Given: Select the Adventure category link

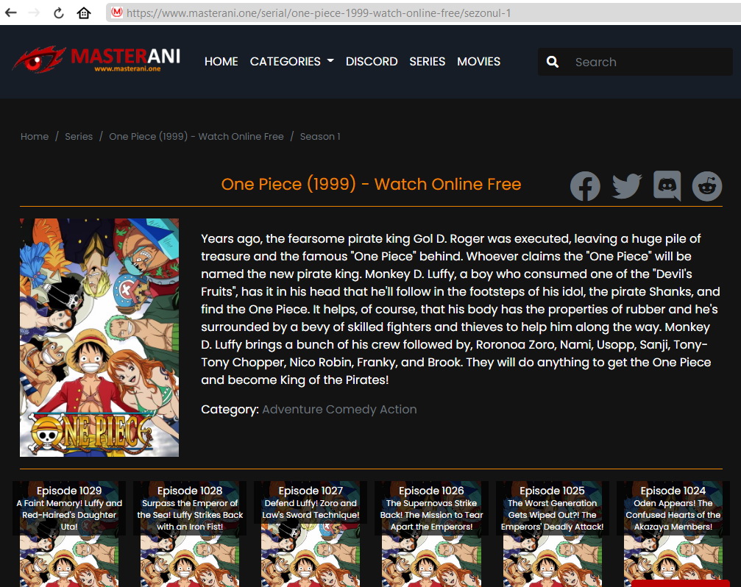Looking at the screenshot, I should point(292,410).
